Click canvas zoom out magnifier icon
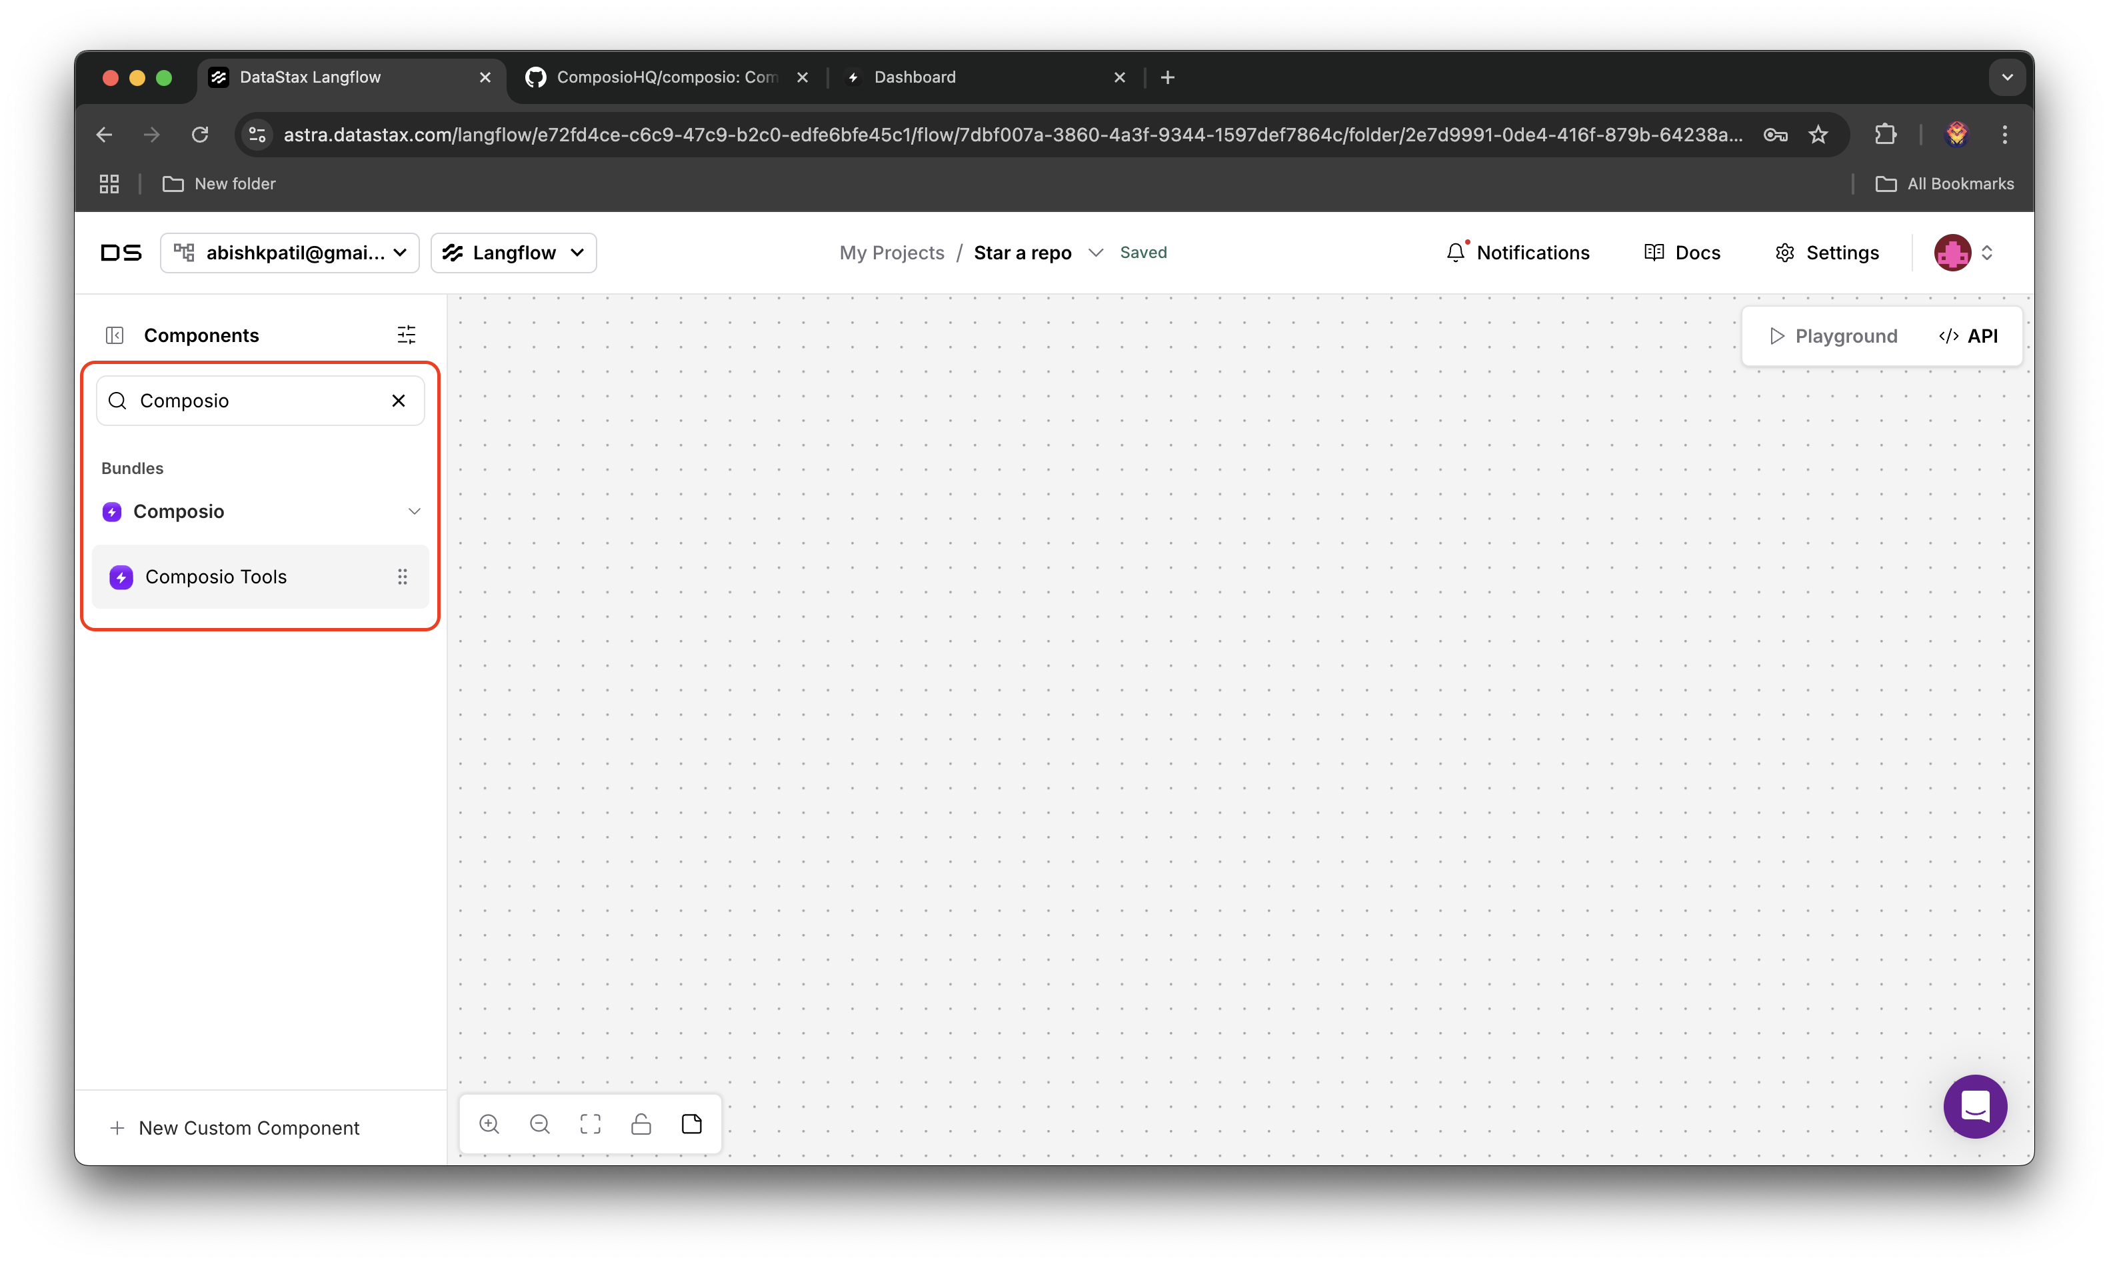This screenshot has height=1264, width=2109. [x=540, y=1124]
